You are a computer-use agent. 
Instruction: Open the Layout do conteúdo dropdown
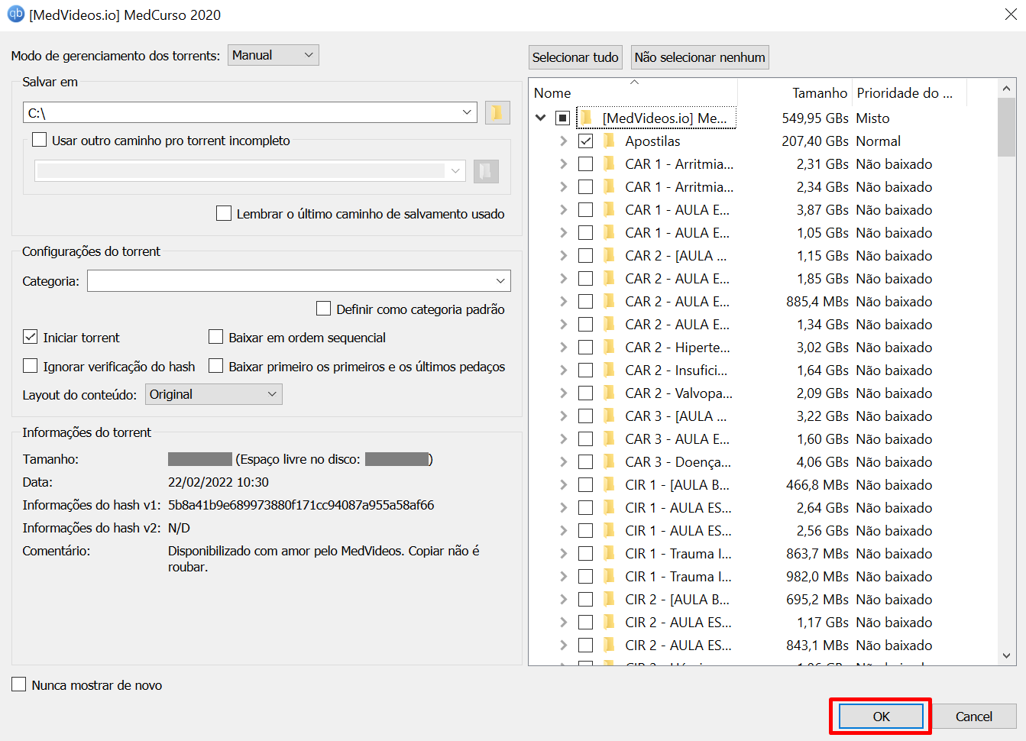pos(213,394)
